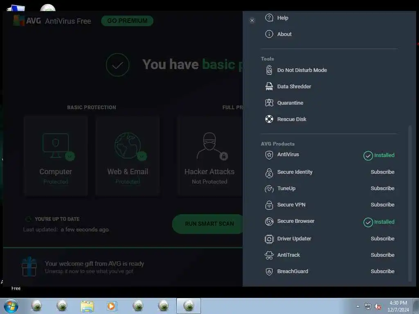Viewport: 419px width, 314px height.
Task: Click the Installed status next to Secure Browser
Action: 379,222
